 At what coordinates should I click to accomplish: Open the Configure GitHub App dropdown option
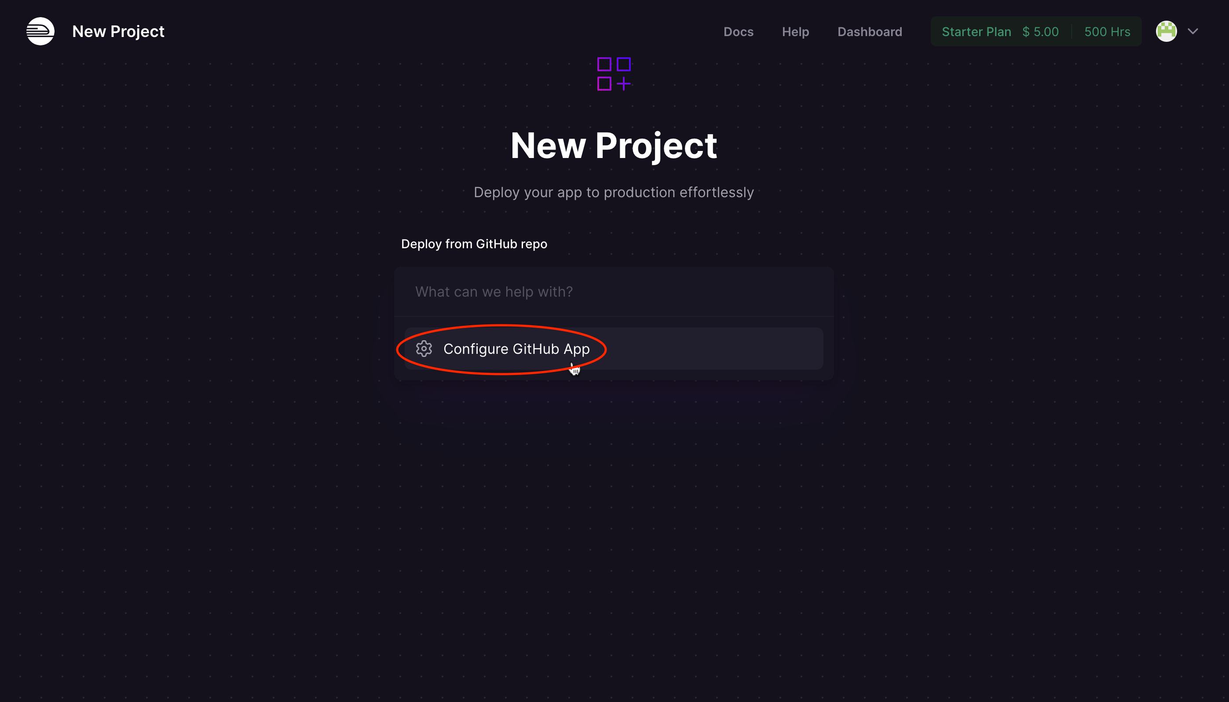516,349
